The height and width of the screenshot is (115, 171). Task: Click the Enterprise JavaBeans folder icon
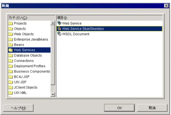pos(11,39)
